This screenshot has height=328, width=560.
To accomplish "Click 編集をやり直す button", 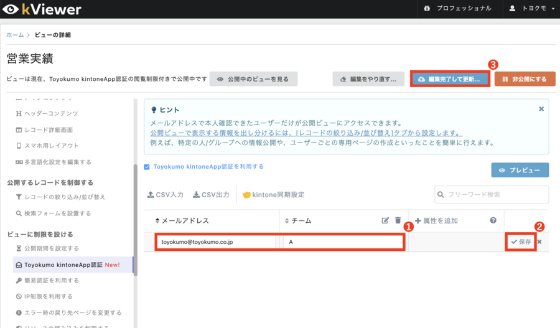I will click(368, 79).
